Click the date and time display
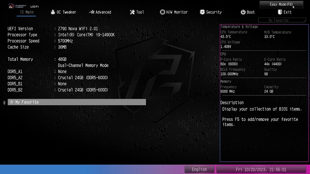Screen dimensions: 310x174 (261, 169)
